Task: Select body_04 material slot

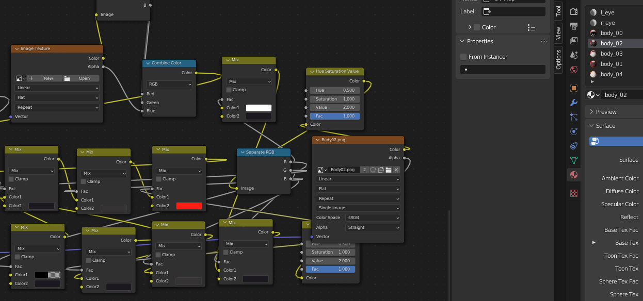Action: click(615, 74)
